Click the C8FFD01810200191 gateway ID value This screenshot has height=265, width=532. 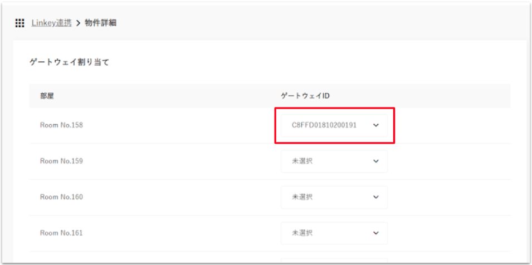click(x=324, y=125)
